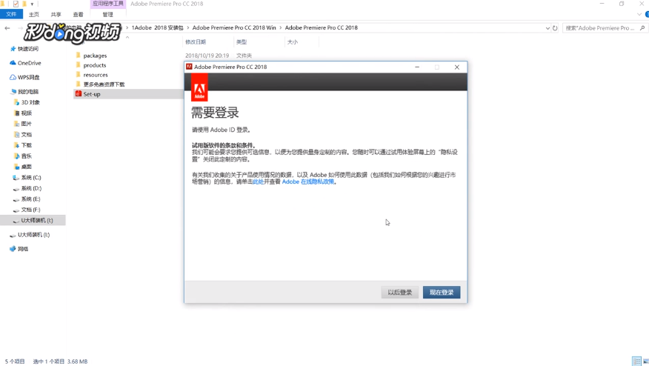Screen dimensions: 649x366
Task: Open WPS网盘 in the navigation pane
Action: coord(29,77)
